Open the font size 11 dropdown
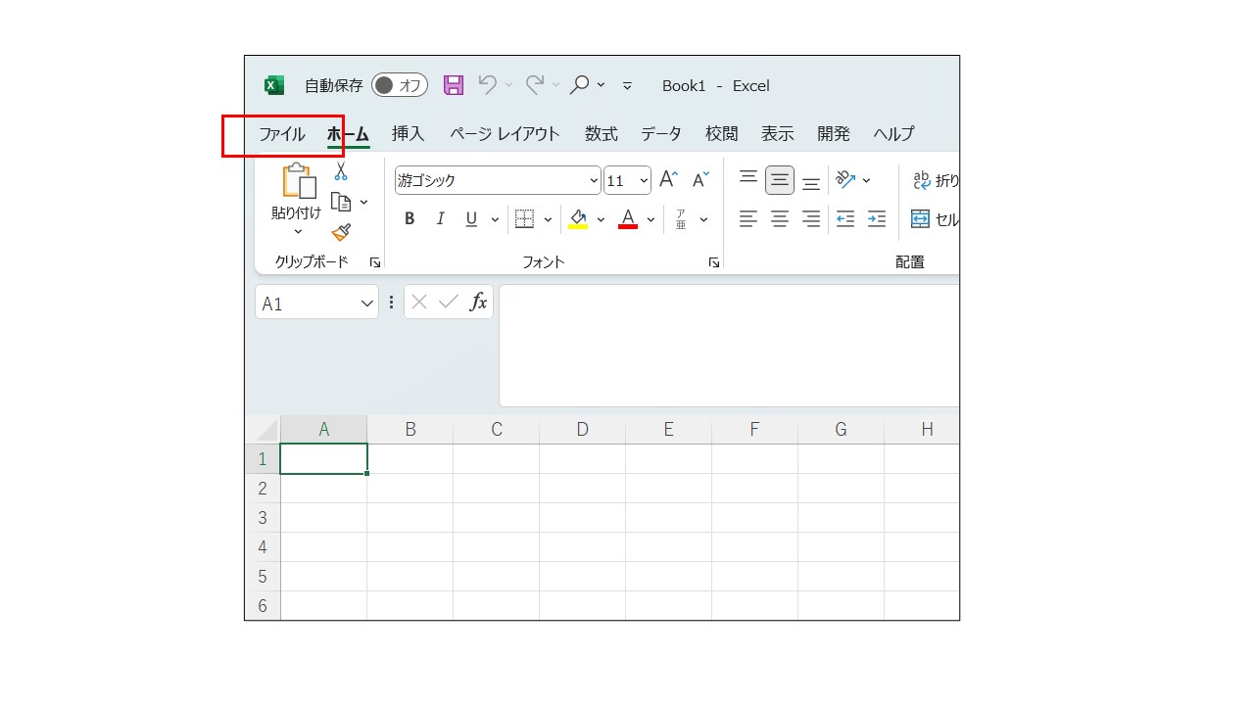 coord(644,181)
